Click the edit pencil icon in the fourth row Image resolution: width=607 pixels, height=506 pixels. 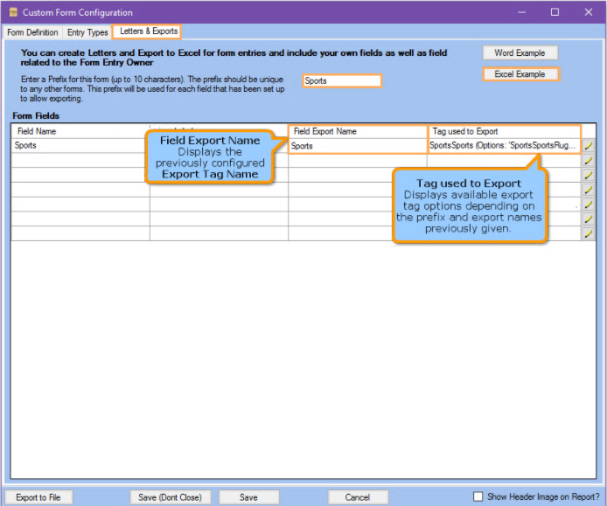[x=589, y=190]
